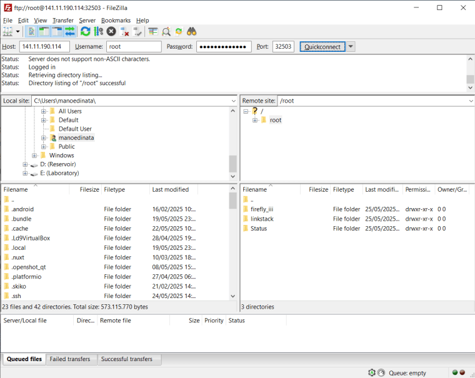Toggle remote directory tree display icon
The image size is (475, 378).
click(57, 31)
